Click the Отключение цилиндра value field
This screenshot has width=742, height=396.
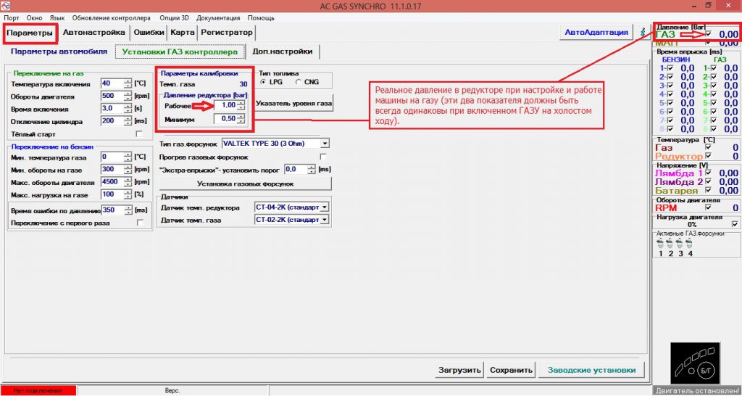[112, 121]
